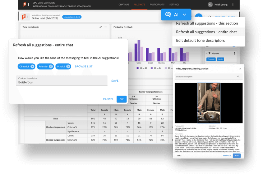This screenshot has width=263, height=175.
Task: Open the kebab menu beside Keith Leung
Action: tap(233, 4)
